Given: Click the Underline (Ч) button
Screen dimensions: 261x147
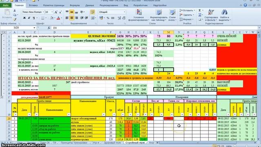Looking at the screenshot, I should click(34, 18).
